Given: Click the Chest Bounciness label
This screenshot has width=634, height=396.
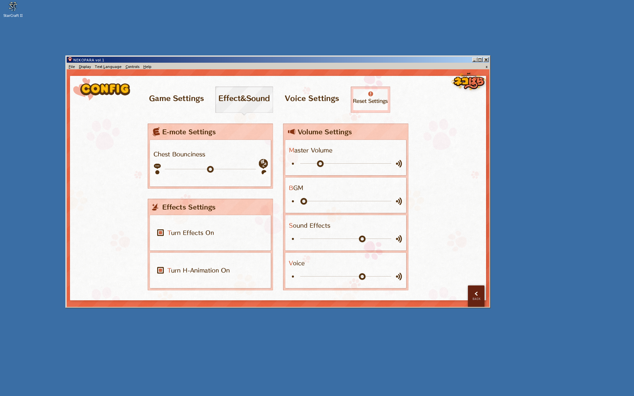Looking at the screenshot, I should tap(179, 154).
